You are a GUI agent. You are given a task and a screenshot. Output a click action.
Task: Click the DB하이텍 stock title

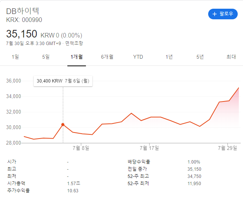click(22, 11)
